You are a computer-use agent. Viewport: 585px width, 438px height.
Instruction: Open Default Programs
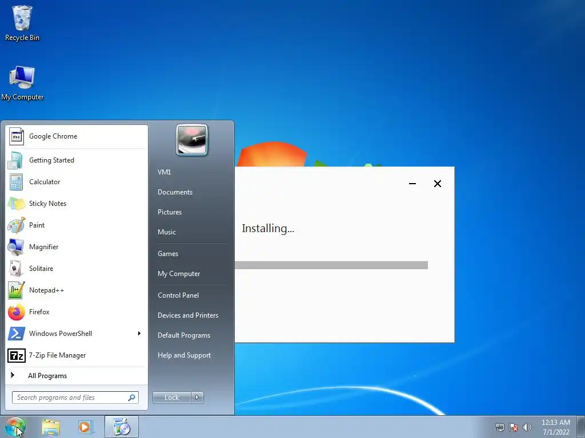183,335
